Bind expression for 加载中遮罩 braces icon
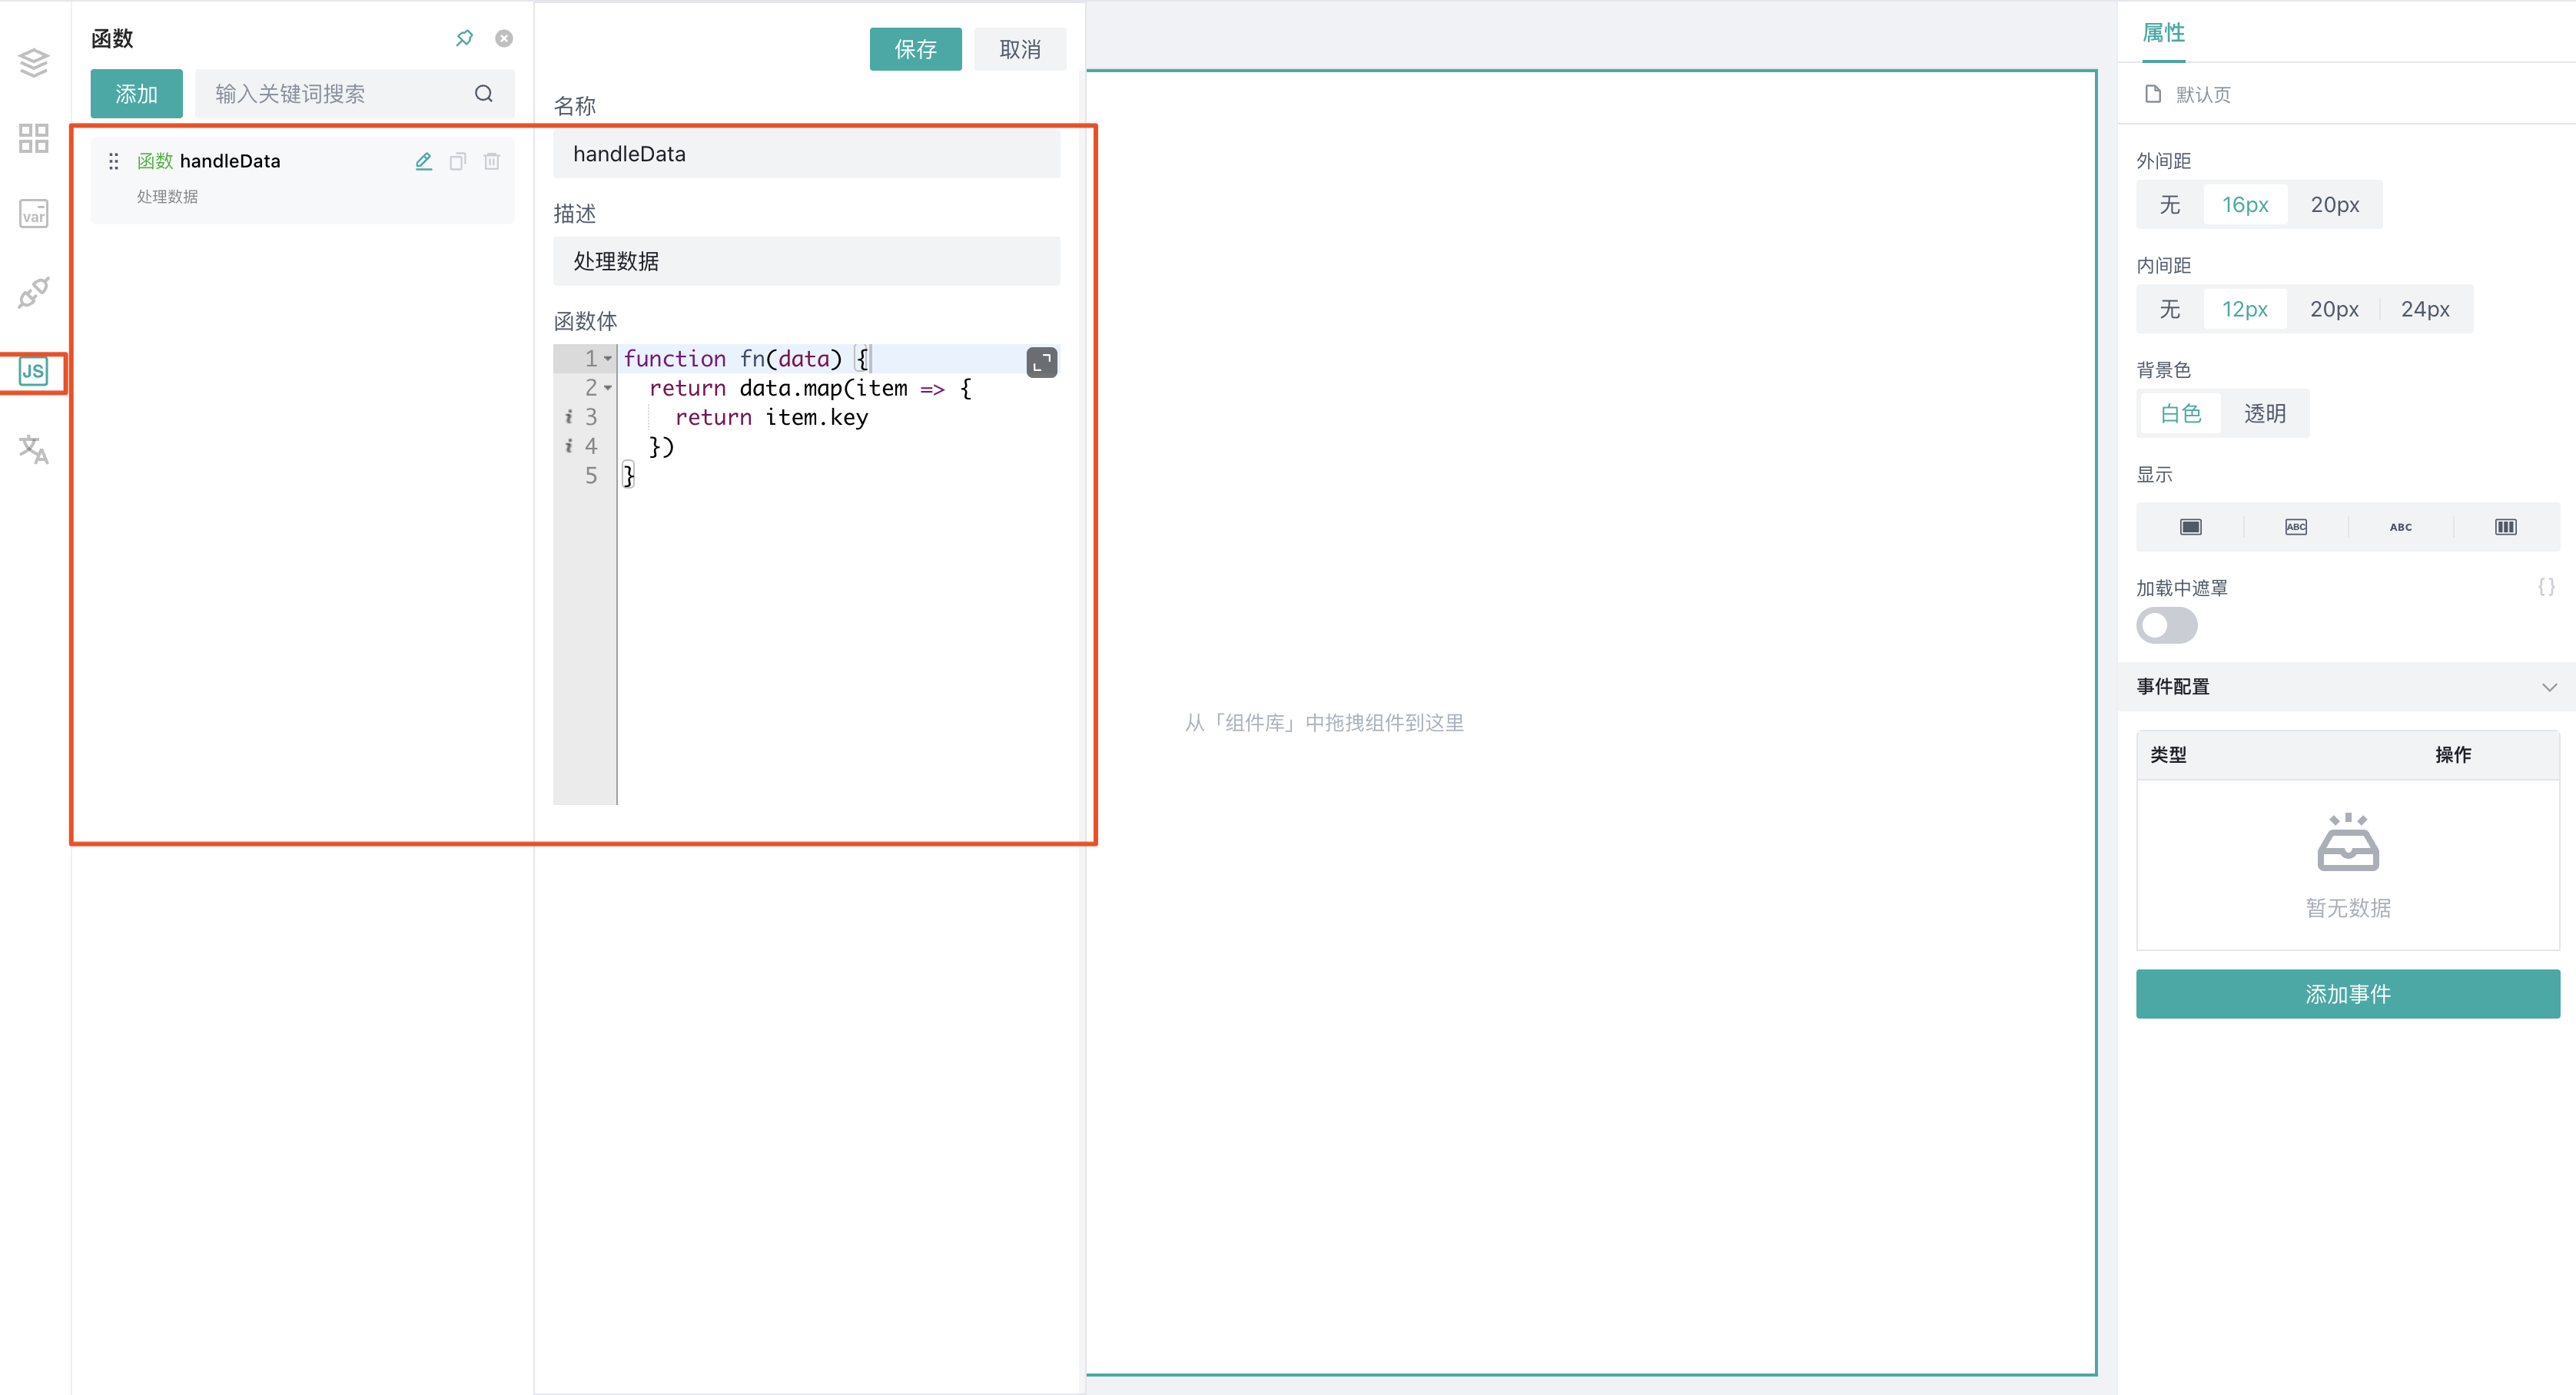 pyautogui.click(x=2546, y=588)
